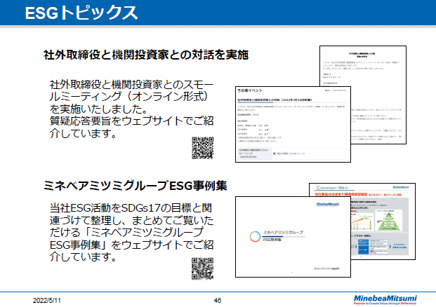The width and height of the screenshot is (436, 307).
Task: Open the Q&A summary document thumbnail
Action: click(378, 67)
